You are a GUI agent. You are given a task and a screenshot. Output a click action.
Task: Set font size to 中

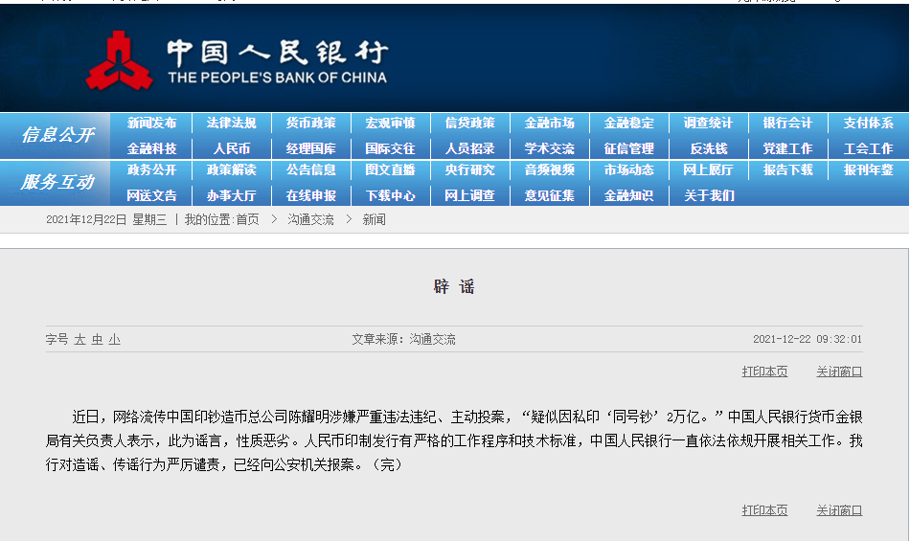(x=98, y=339)
